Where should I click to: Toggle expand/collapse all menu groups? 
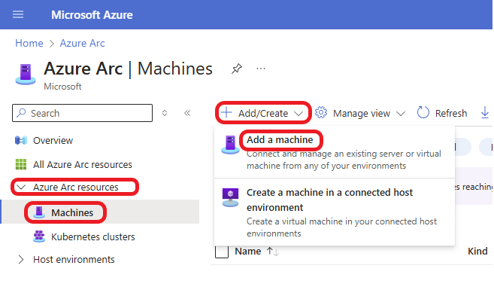(x=165, y=113)
